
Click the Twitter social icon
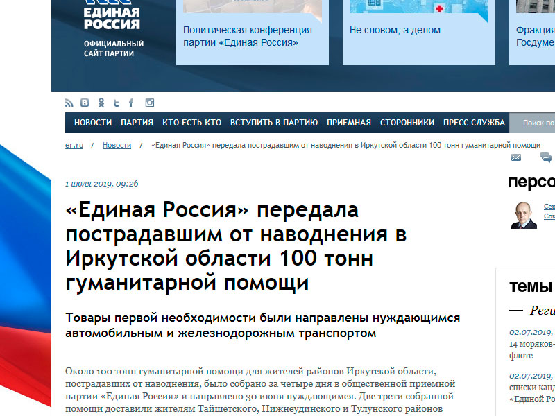117,103
